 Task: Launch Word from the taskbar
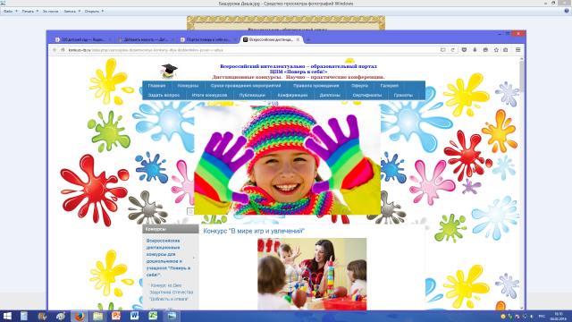(134, 316)
